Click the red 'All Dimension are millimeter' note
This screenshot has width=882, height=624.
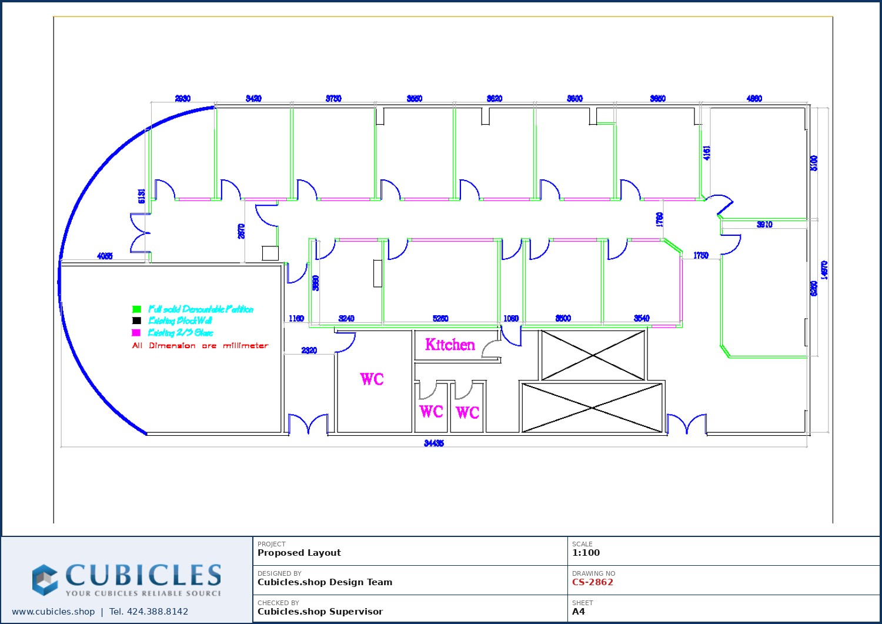coord(200,346)
